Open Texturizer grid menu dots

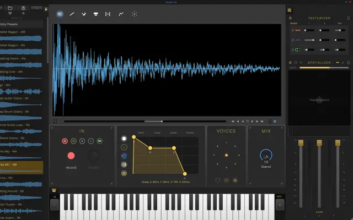coord(348,18)
